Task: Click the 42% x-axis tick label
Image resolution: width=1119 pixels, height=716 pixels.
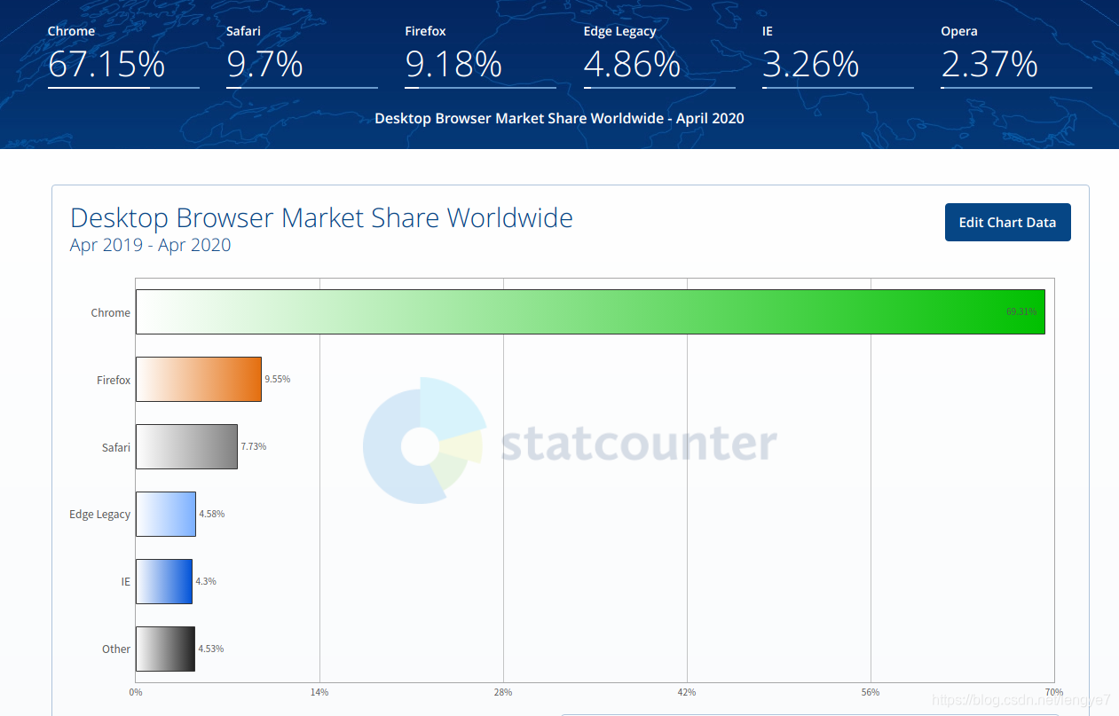Action: click(x=687, y=692)
